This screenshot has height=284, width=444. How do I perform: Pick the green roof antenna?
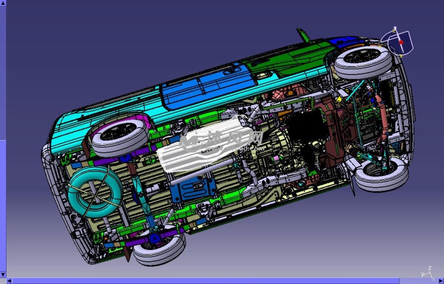tap(303, 35)
